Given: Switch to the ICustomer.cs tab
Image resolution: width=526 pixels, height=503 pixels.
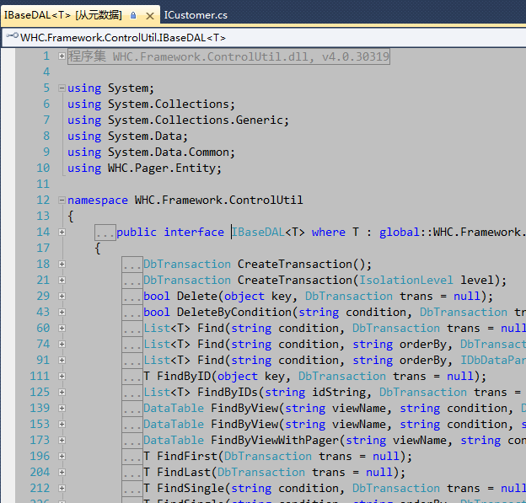Looking at the screenshot, I should pyautogui.click(x=196, y=15).
